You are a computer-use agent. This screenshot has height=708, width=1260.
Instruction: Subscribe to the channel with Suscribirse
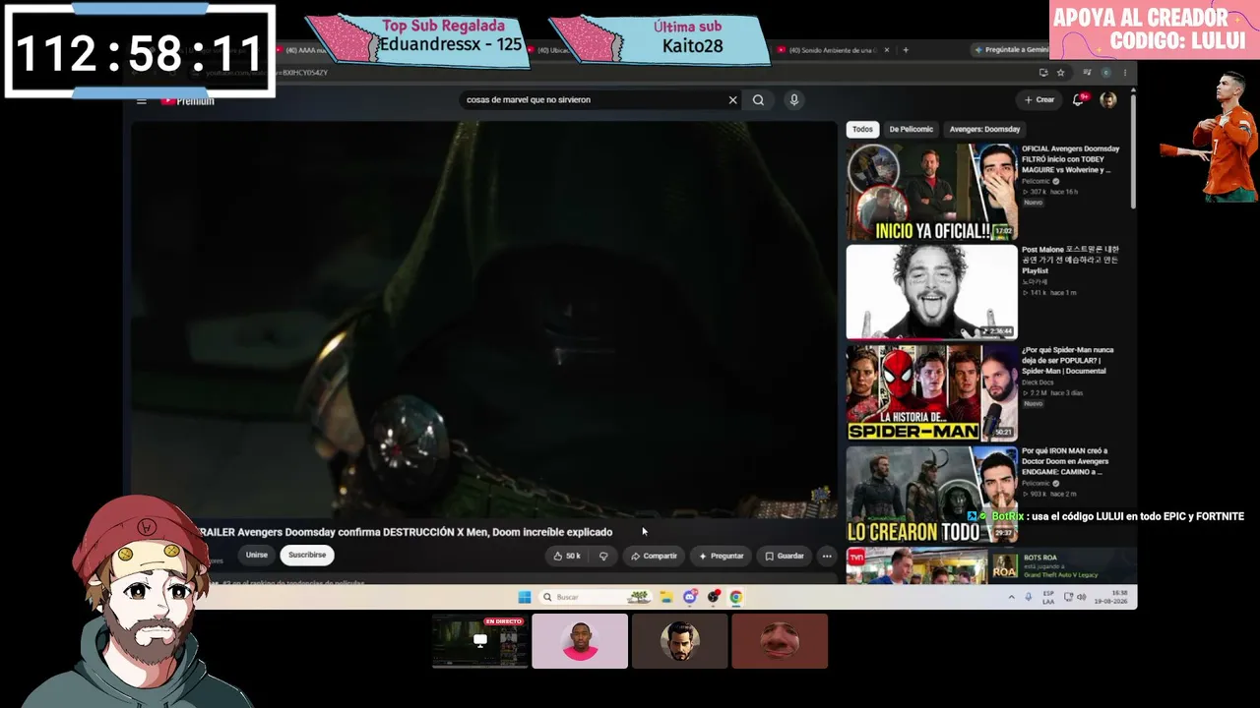tap(307, 555)
